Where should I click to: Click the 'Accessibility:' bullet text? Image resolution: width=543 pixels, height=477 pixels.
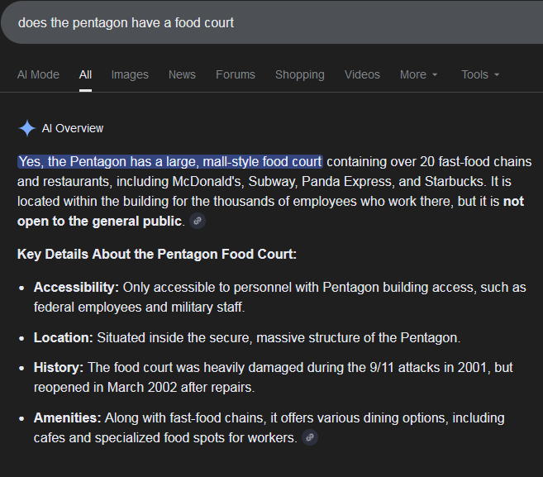[x=76, y=288]
